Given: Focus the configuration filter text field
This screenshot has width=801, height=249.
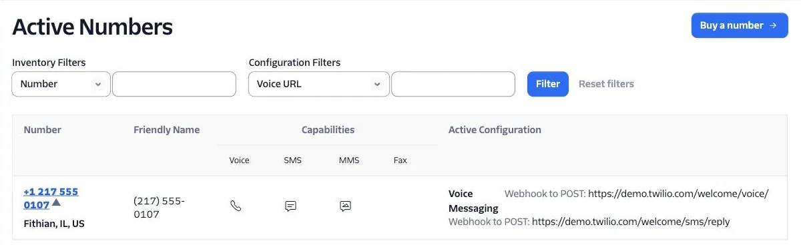Looking at the screenshot, I should coord(453,84).
